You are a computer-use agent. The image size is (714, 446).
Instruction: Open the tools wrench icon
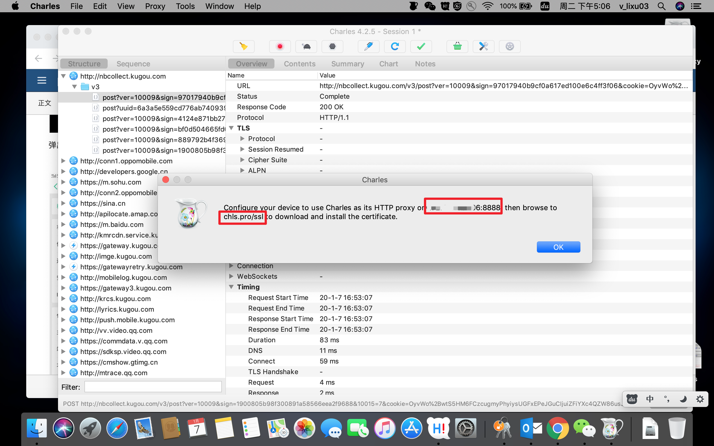484,46
